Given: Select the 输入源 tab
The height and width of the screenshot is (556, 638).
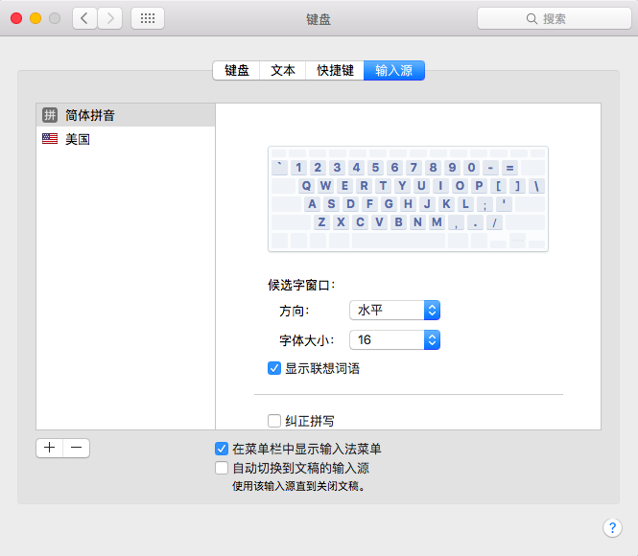Looking at the screenshot, I should (x=394, y=70).
